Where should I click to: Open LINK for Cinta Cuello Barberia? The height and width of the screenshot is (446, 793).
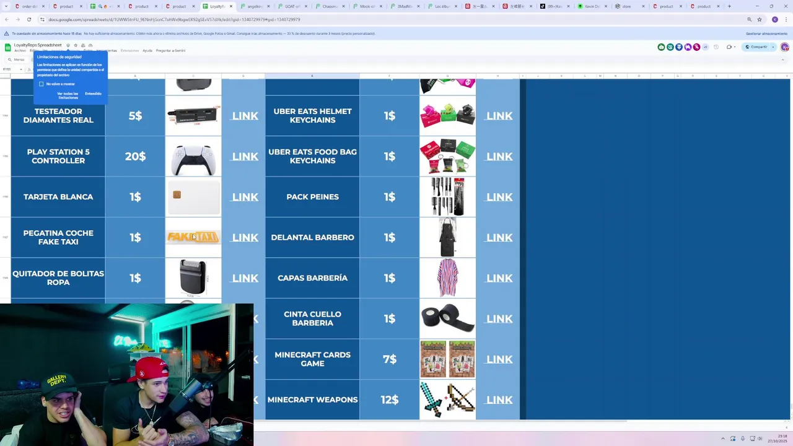click(499, 318)
